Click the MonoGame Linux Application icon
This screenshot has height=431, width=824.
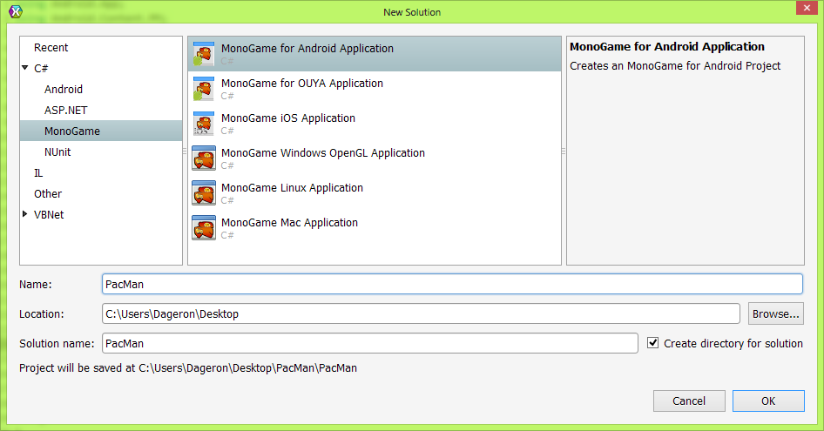pyautogui.click(x=204, y=193)
